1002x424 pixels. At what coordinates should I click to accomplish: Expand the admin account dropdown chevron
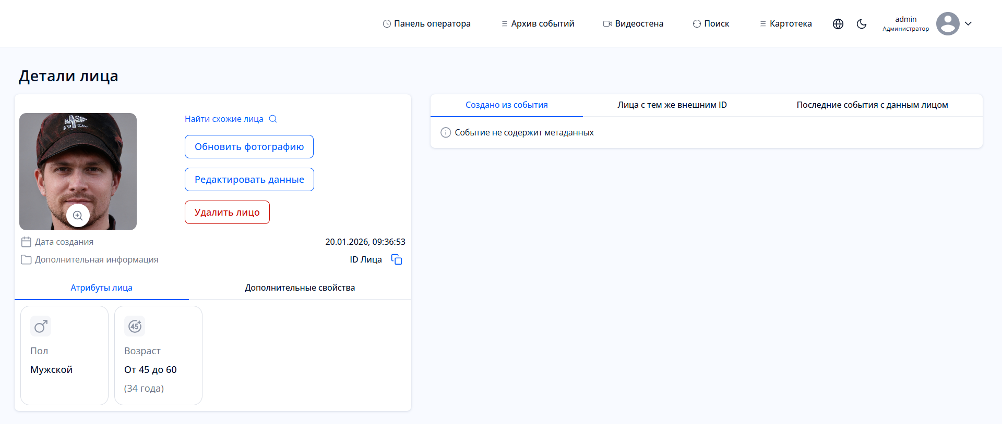(x=968, y=24)
